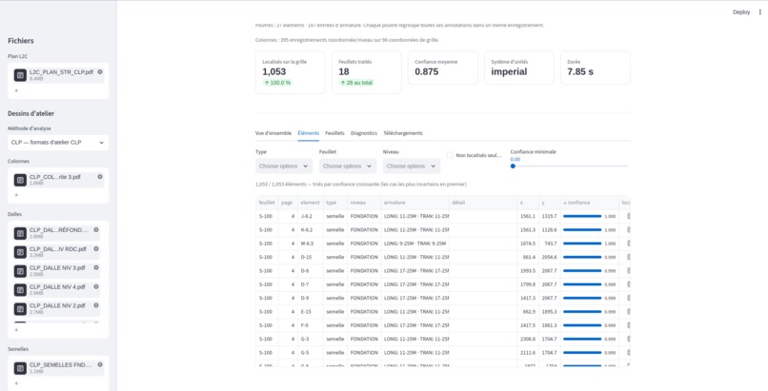Remove the CLP_DAL...IV RDC.pdf file
This screenshot has height=391, width=768.
[96, 248]
